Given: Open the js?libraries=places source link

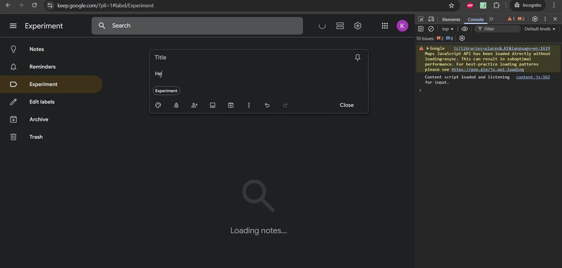Looking at the screenshot, I should 502,48.
